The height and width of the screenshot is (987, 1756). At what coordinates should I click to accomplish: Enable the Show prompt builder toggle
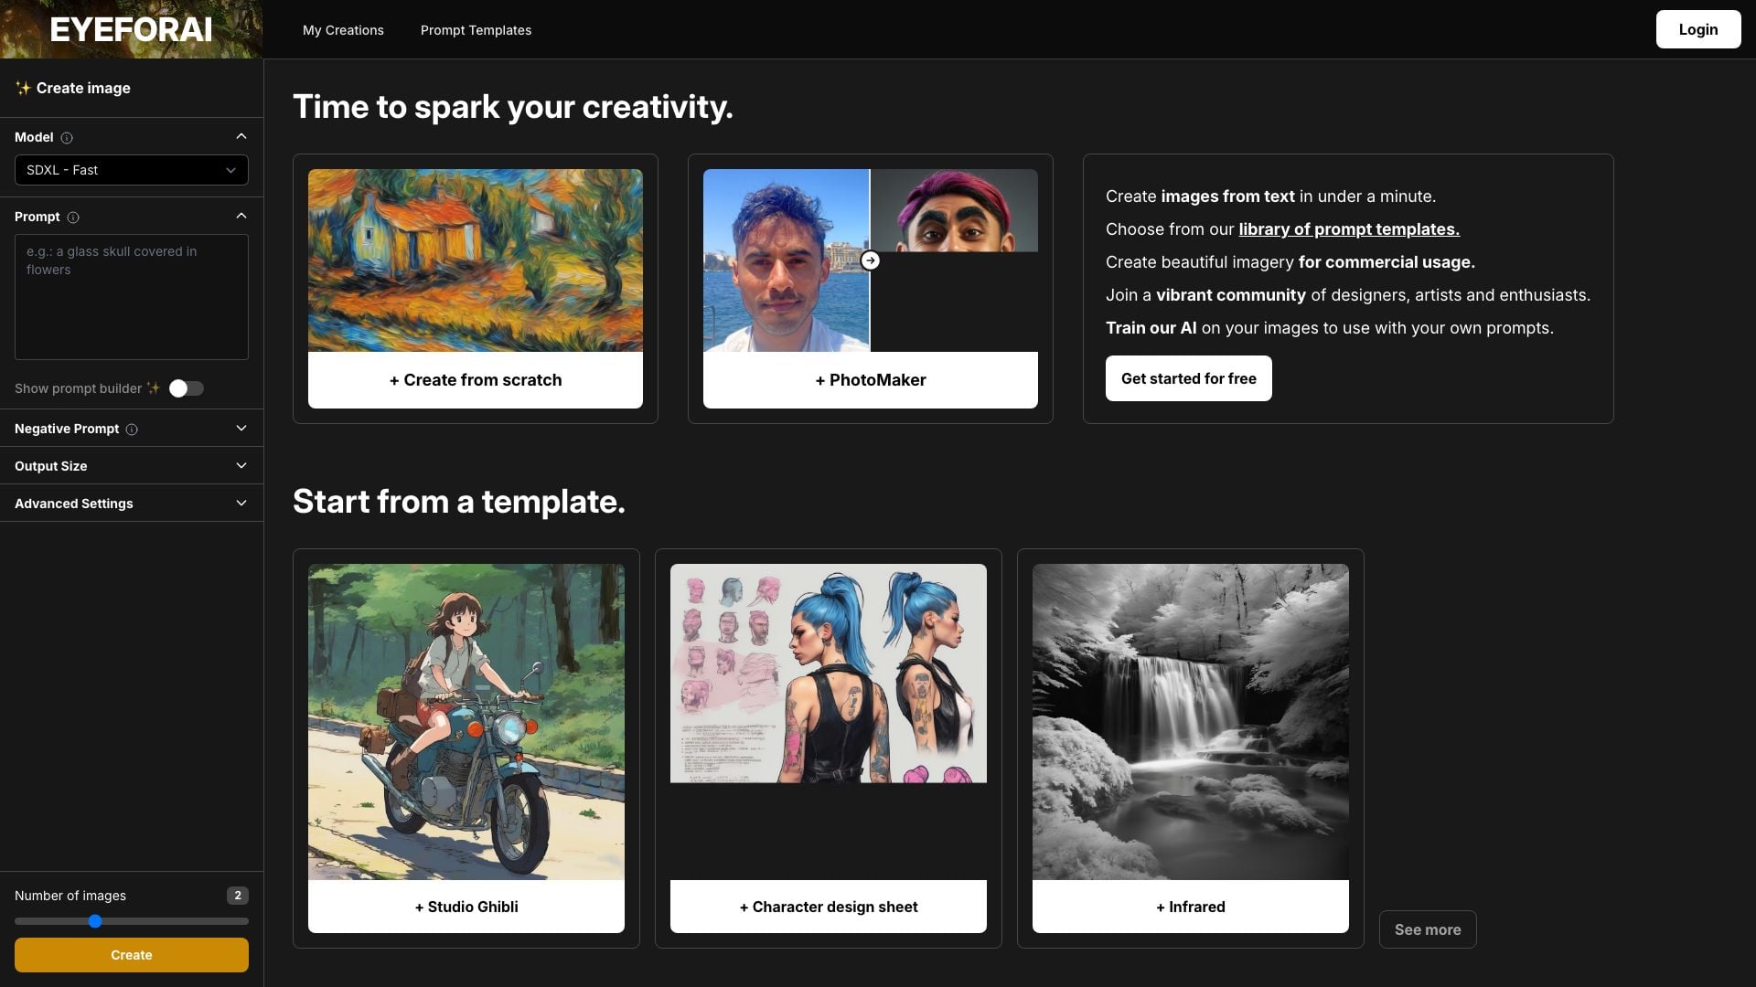(187, 388)
